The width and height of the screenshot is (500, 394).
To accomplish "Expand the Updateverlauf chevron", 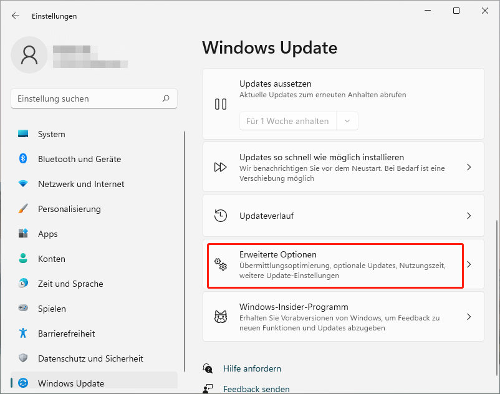I will (469, 216).
